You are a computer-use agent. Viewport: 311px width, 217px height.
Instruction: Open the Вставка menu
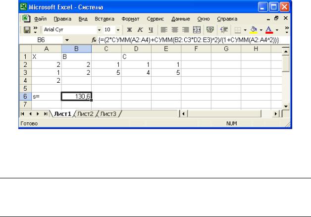coord(104,19)
